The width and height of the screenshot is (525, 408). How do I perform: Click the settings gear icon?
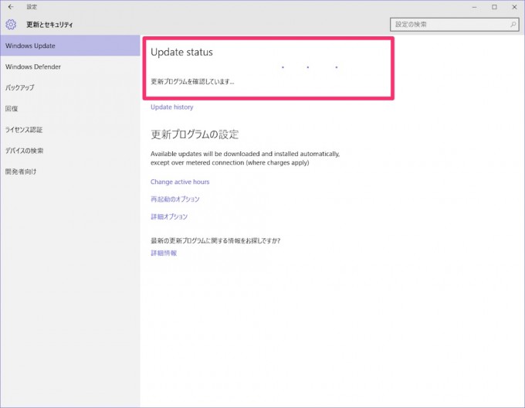11,25
